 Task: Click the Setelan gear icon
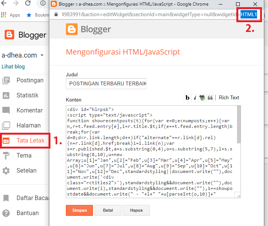(x=6, y=171)
